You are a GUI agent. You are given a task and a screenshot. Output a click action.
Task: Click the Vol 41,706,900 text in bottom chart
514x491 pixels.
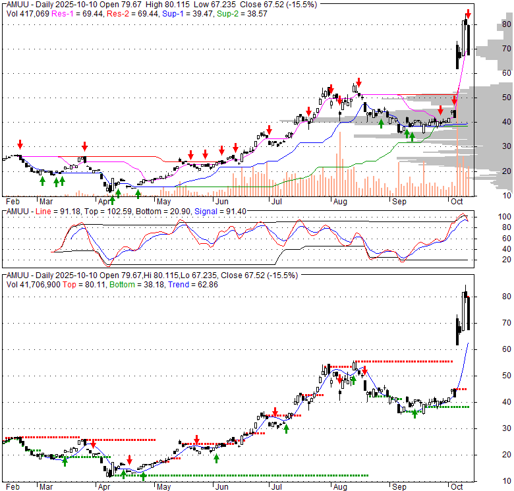coord(34,285)
